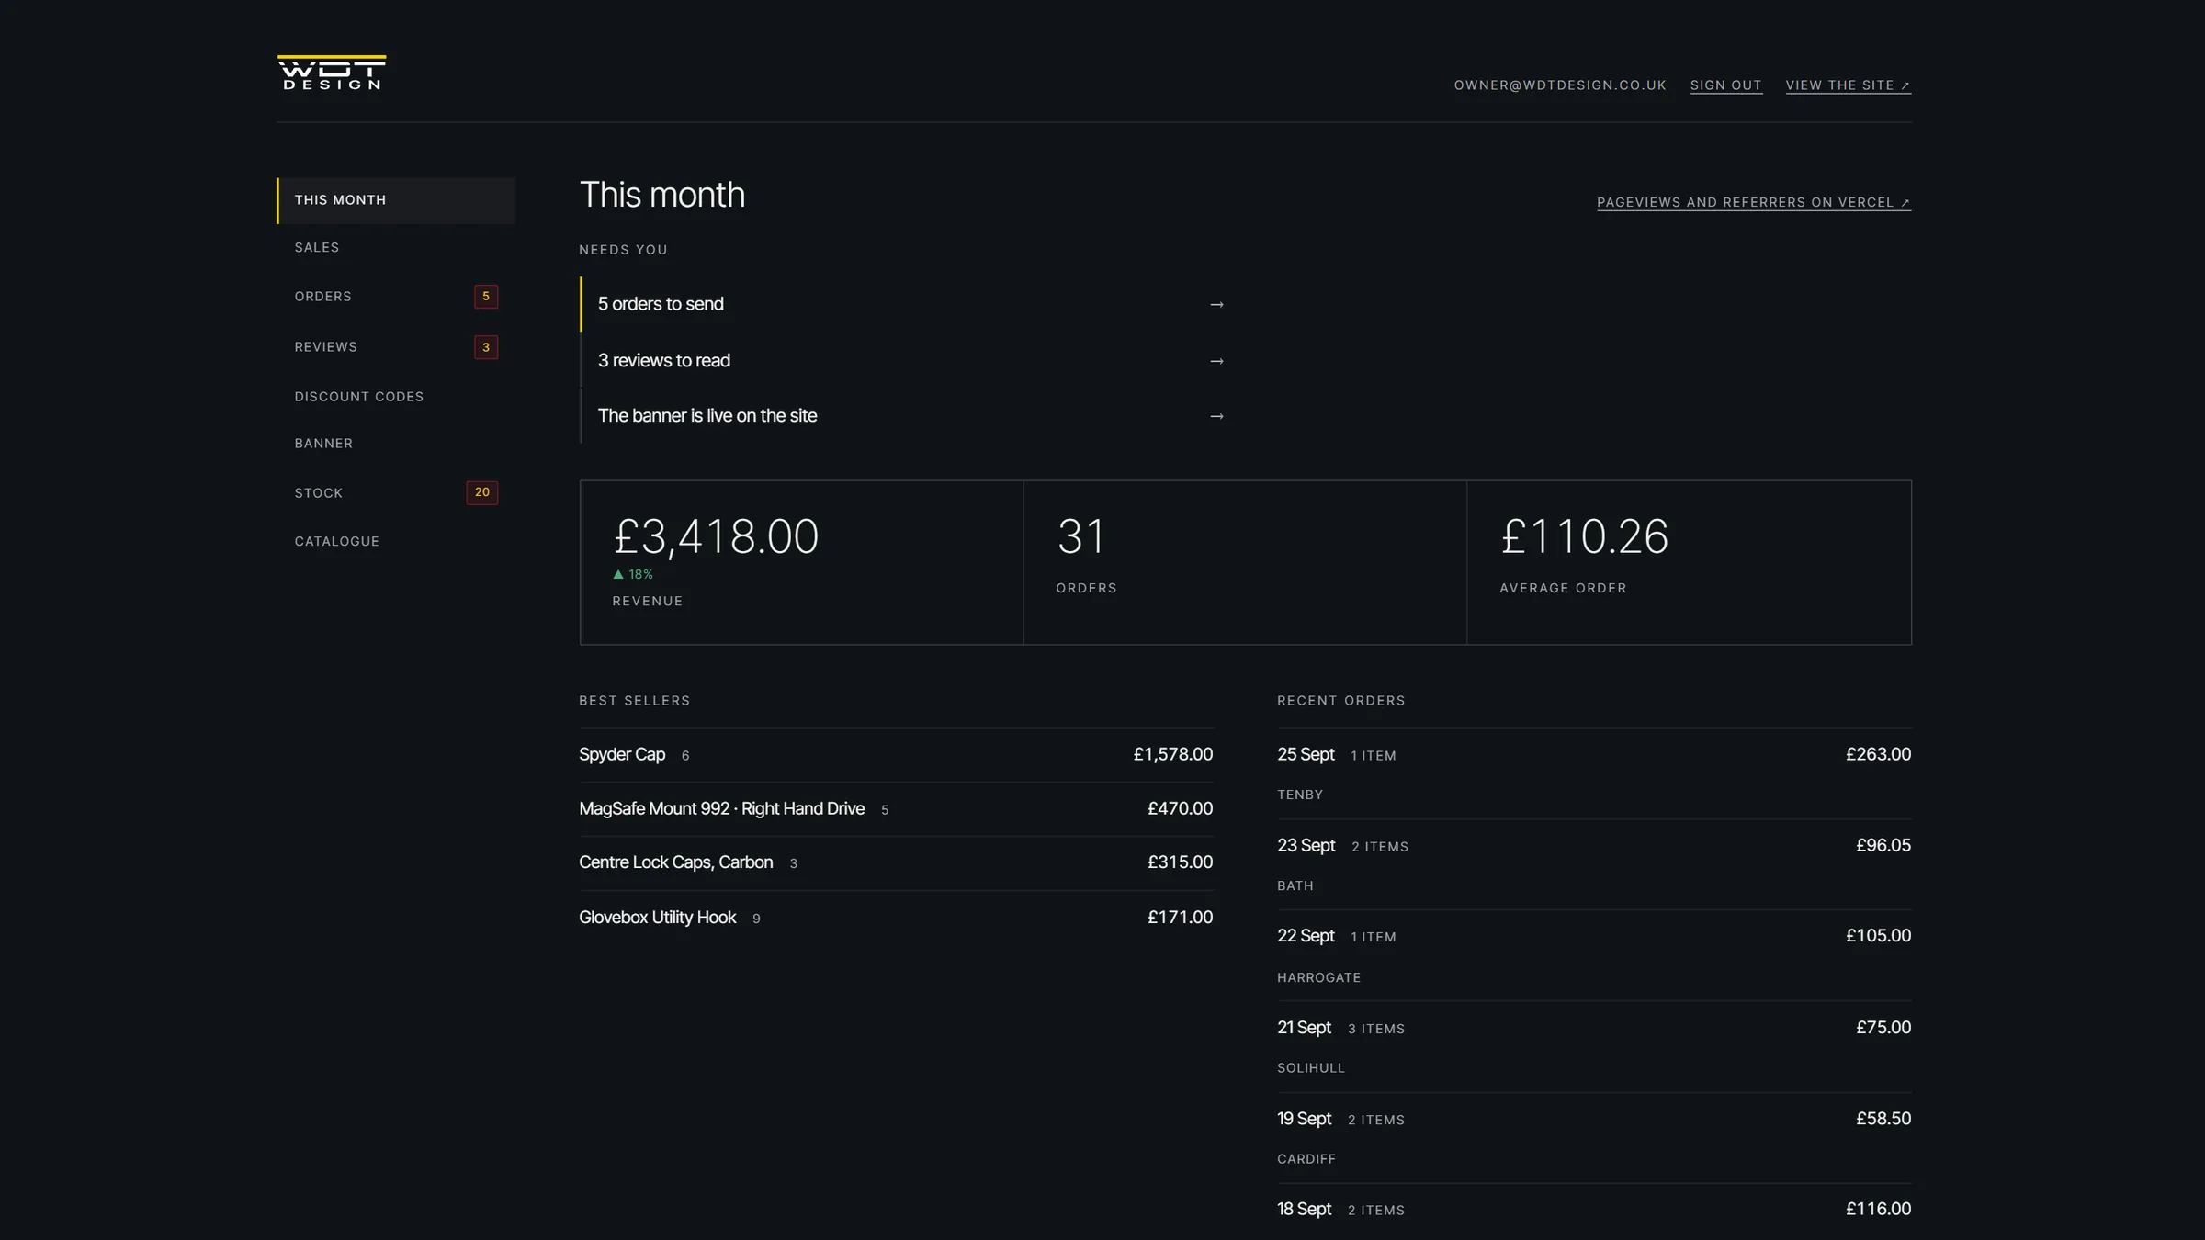Click the Best Sellers heading
The height and width of the screenshot is (1240, 2205).
point(635,701)
